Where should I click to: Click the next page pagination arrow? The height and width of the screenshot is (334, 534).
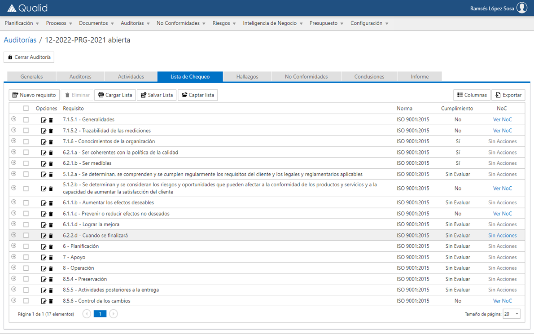[x=114, y=313]
